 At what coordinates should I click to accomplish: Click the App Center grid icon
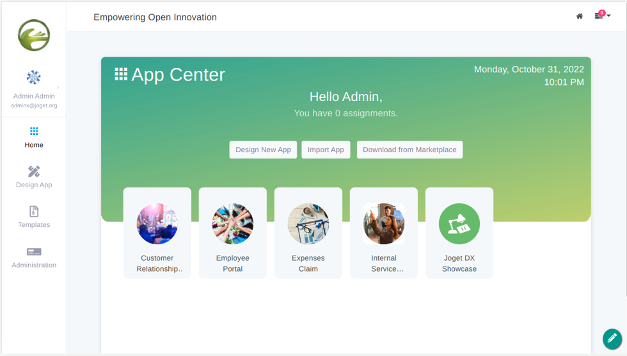[121, 74]
